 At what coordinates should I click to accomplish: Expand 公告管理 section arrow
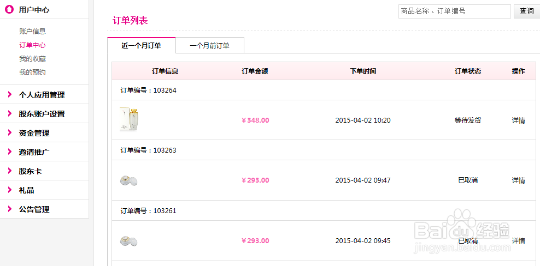pos(10,209)
